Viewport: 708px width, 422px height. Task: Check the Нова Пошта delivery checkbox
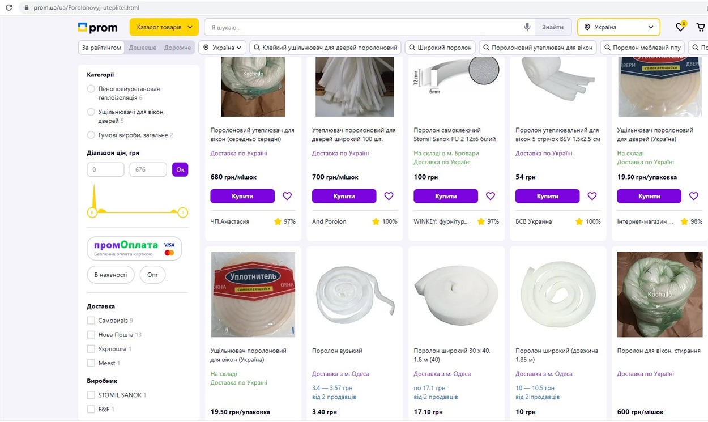91,334
